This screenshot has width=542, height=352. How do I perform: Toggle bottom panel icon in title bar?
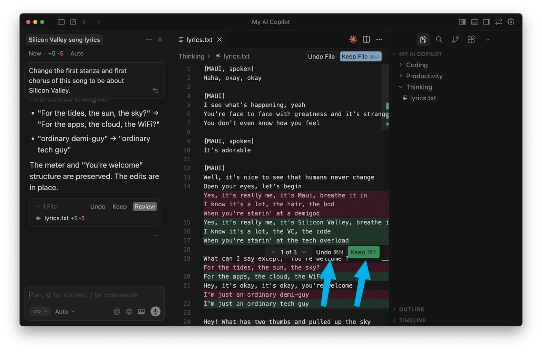tap(474, 22)
